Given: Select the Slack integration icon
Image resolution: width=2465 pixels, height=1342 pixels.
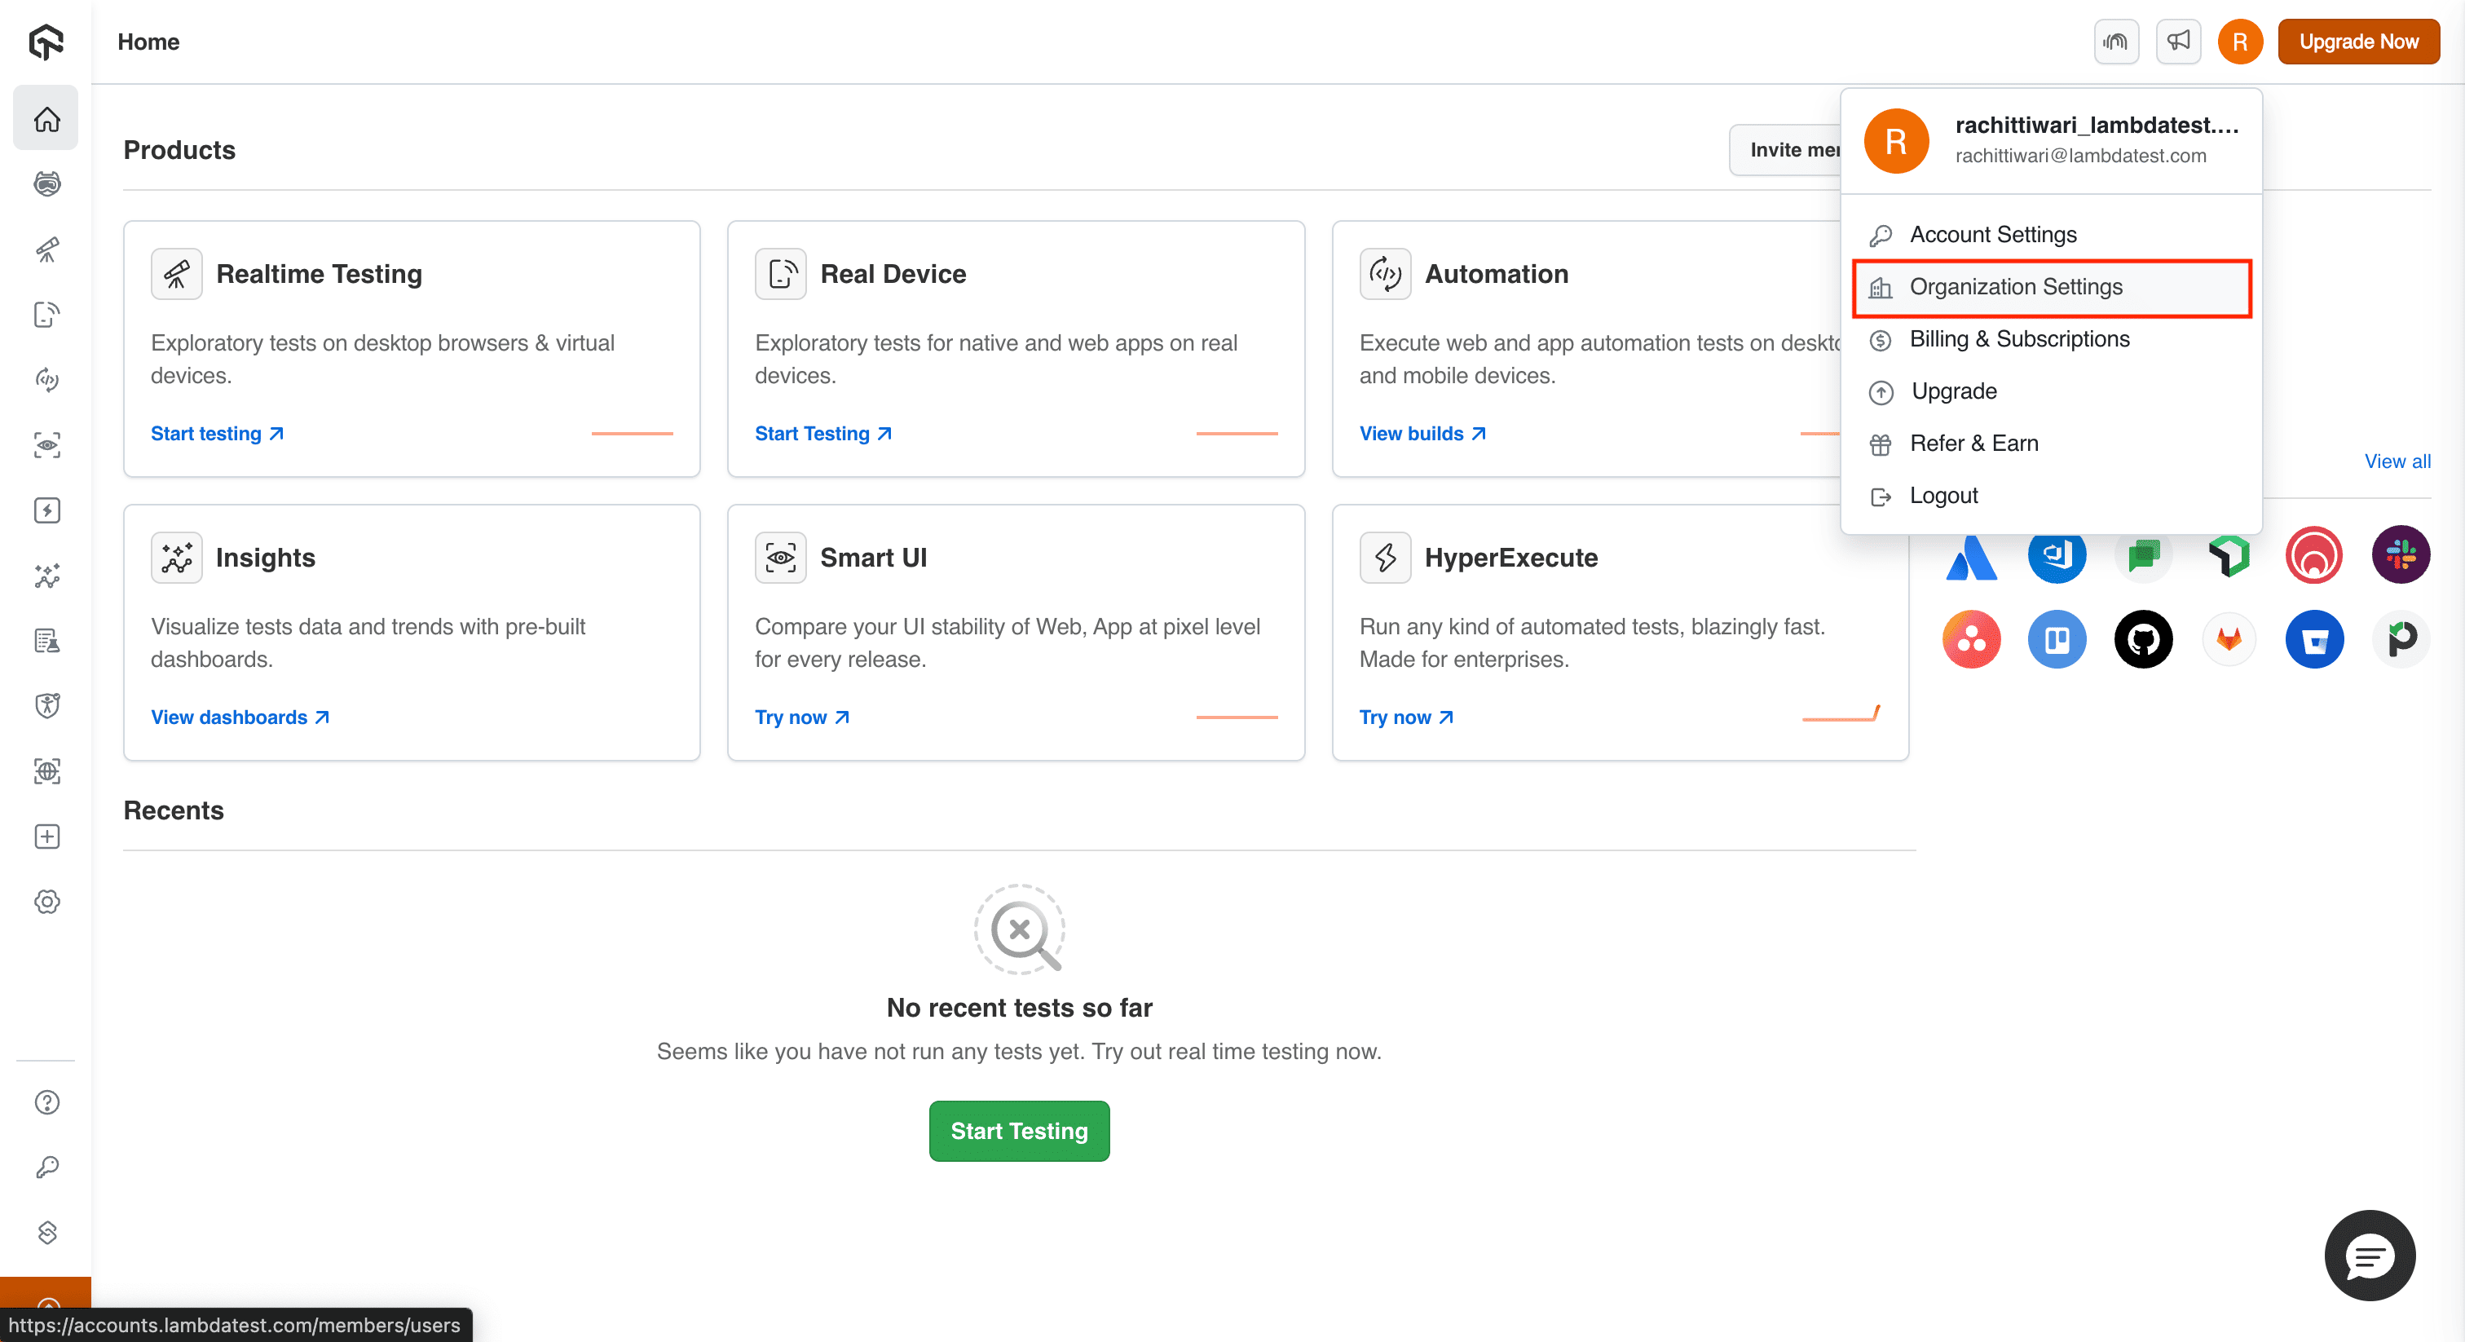Looking at the screenshot, I should [2401, 554].
